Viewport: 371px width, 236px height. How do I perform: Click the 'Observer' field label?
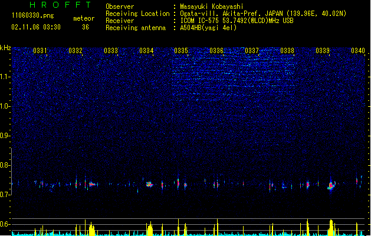(120, 6)
